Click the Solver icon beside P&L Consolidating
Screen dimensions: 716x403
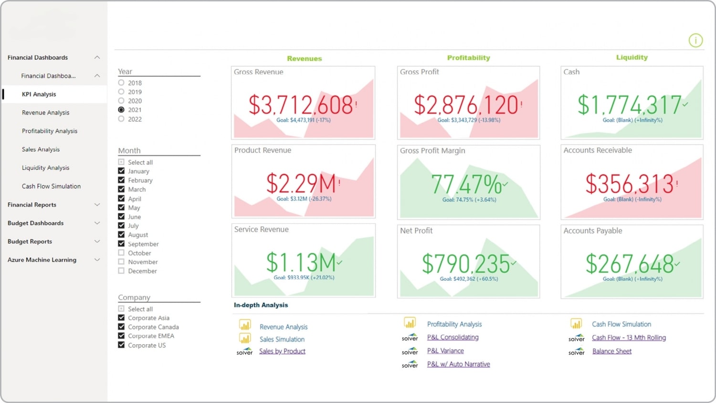[x=410, y=337]
